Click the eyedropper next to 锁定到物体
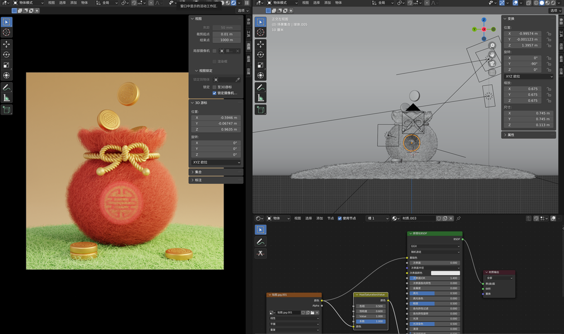This screenshot has width=564, height=334. click(237, 80)
